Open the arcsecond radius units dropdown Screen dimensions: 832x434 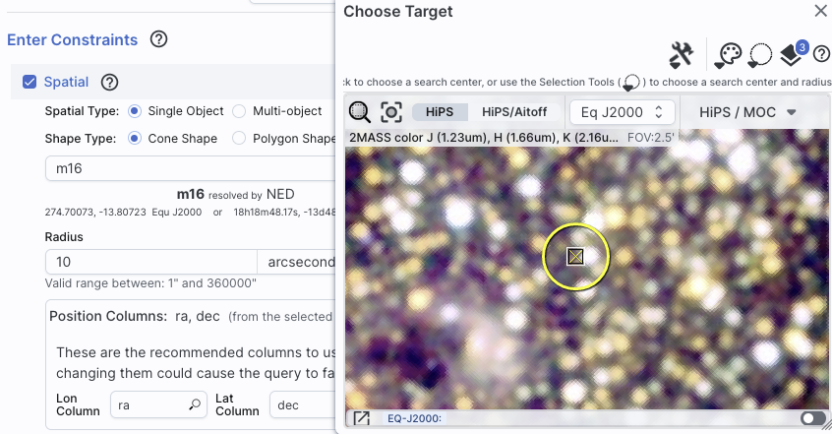pos(297,262)
